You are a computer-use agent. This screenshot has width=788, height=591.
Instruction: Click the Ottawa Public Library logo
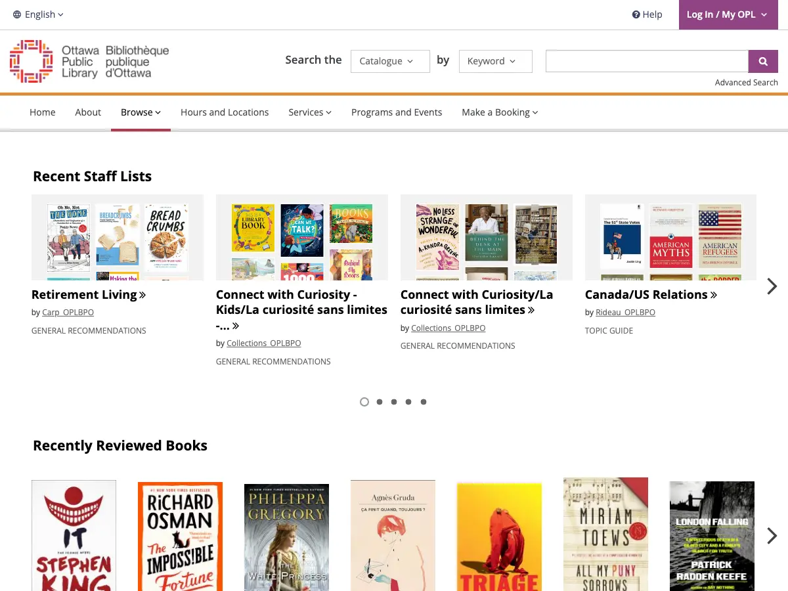pyautogui.click(x=89, y=61)
